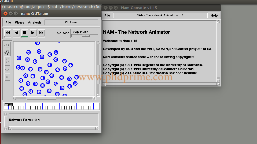Open File menu in Nam Console

pyautogui.click(x=107, y=16)
